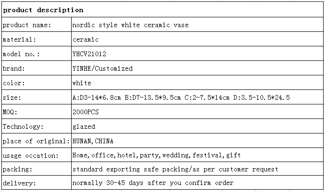This screenshot has height=192, width=325.
Task: Click the 'material:' label cell
Action: (37, 39)
